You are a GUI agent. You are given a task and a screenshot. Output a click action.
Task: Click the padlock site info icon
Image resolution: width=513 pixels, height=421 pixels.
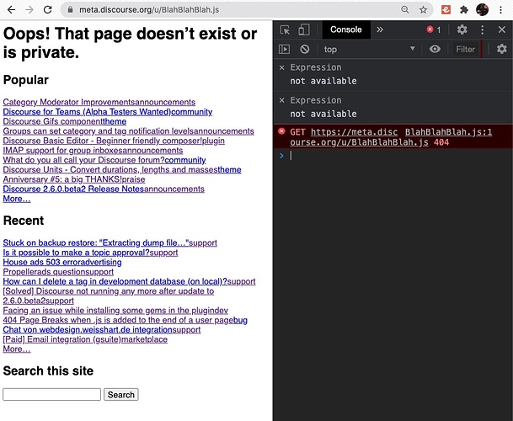(70, 10)
